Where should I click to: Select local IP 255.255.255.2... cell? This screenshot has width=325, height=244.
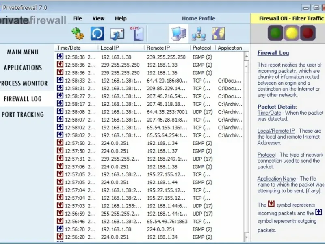120,213
